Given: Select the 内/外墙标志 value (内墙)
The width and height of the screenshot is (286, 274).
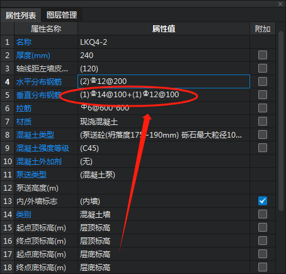Looking at the screenshot, I should [x=164, y=201].
